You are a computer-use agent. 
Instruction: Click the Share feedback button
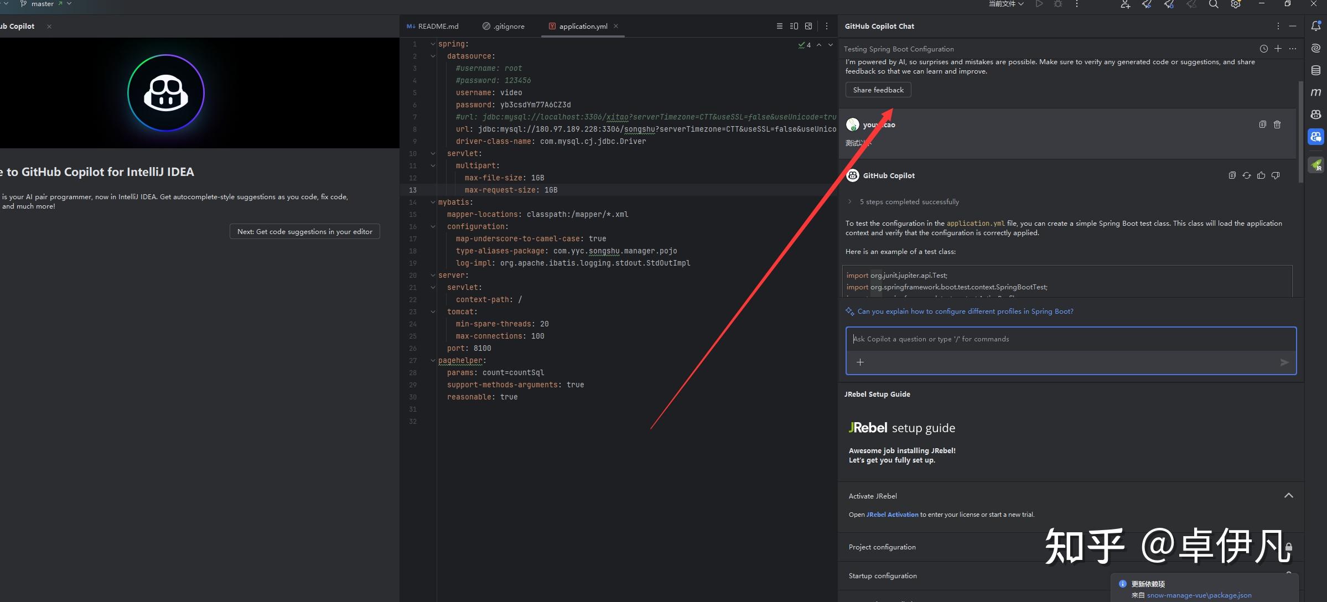pyautogui.click(x=878, y=90)
